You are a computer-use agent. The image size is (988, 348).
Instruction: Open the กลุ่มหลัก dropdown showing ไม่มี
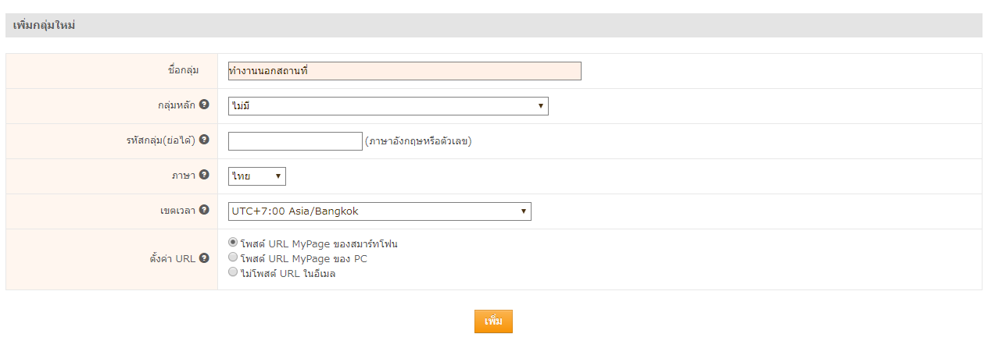(388, 106)
